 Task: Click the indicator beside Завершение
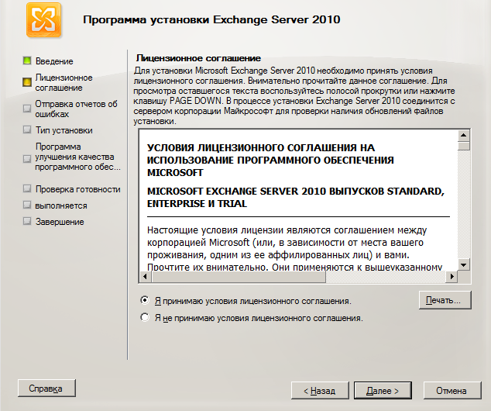coord(27,221)
